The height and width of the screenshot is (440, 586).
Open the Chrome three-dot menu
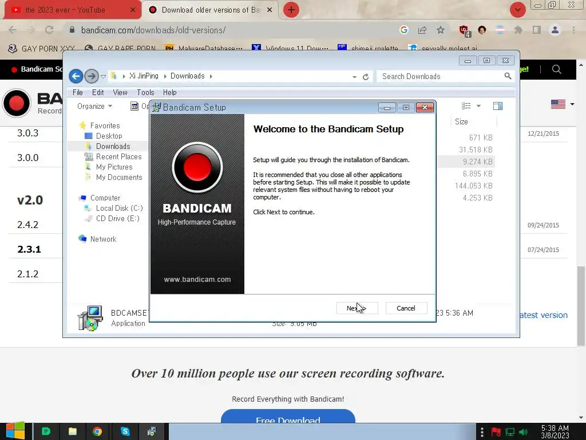click(573, 30)
